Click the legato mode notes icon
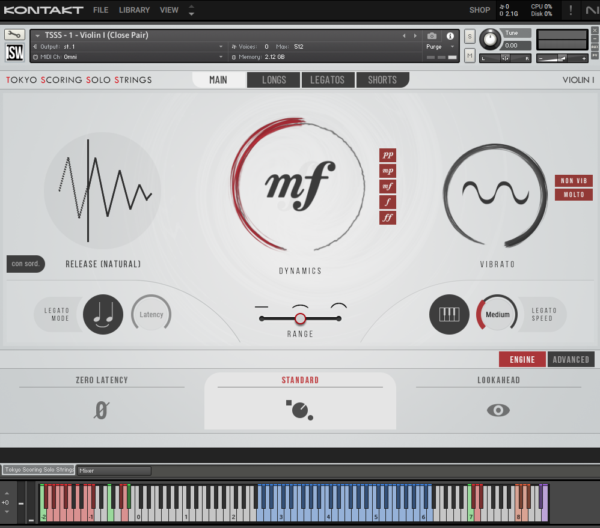The width and height of the screenshot is (600, 528). pos(103,314)
